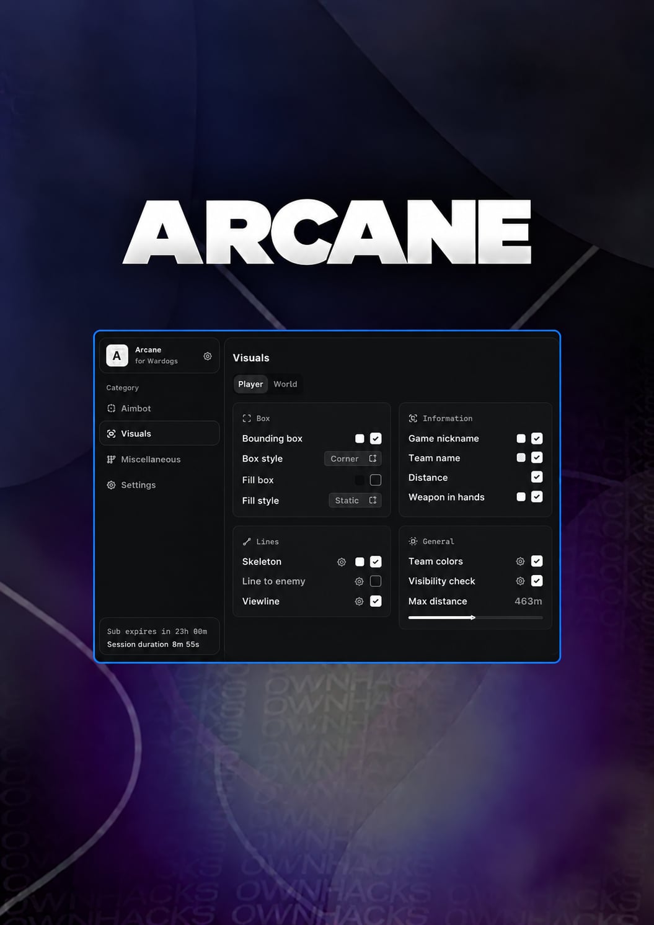Click the Max distance slider handle
This screenshot has width=654, height=925.
pos(473,617)
